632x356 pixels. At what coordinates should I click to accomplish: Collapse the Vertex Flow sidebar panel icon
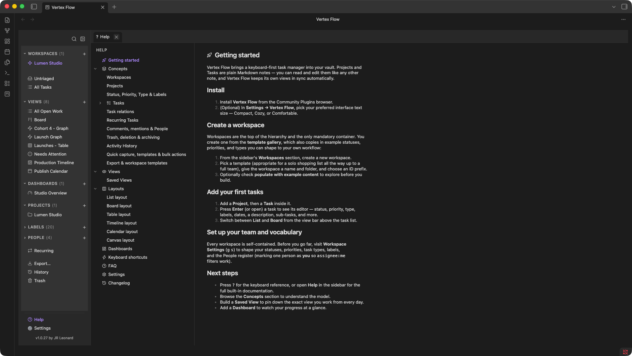click(x=83, y=39)
